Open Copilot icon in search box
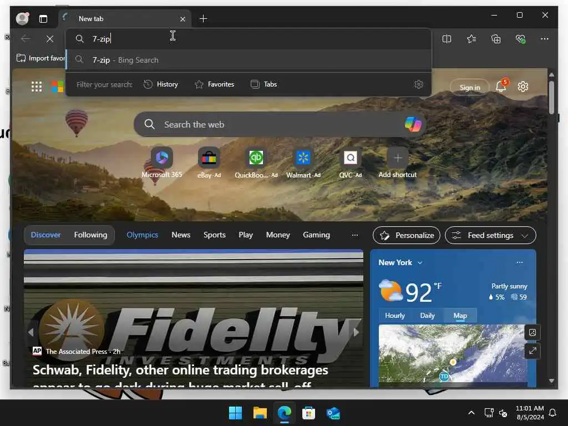 pos(413,124)
